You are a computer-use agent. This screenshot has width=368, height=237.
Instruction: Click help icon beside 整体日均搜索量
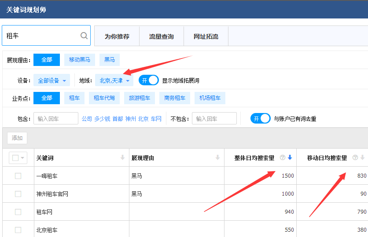283,157
